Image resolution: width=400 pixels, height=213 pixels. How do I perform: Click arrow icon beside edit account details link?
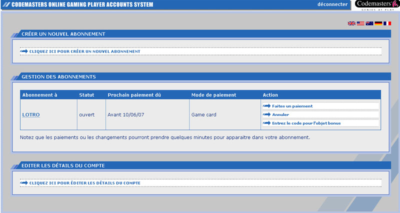coord(24,183)
